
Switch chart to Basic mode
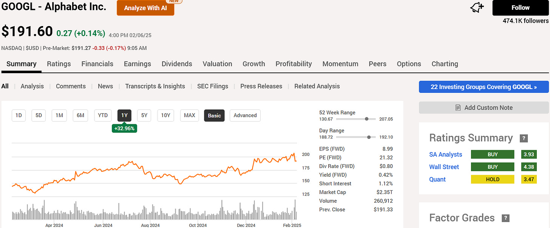[214, 116]
